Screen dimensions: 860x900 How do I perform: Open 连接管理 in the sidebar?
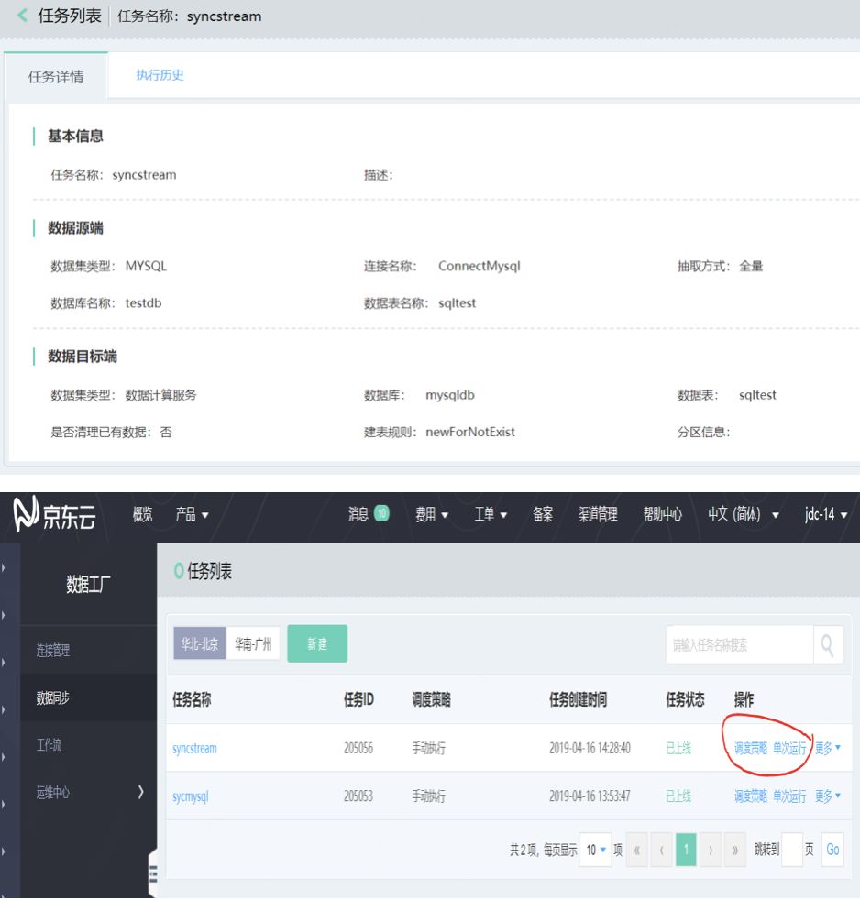point(53,650)
